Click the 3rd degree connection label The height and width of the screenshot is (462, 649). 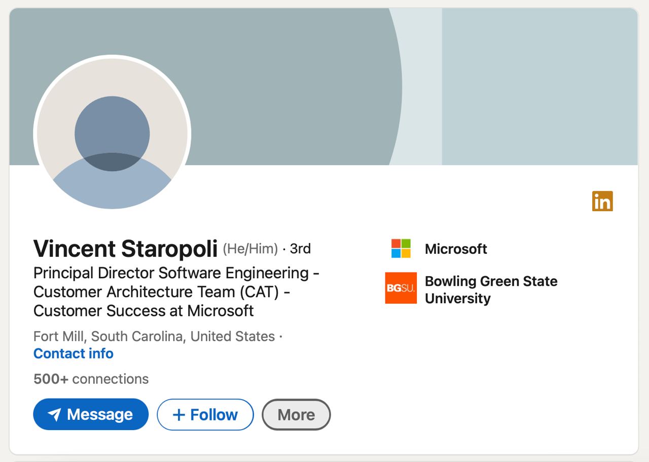pos(300,249)
